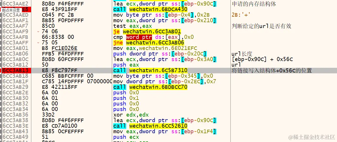Click the comment 判断给定的url是否有效

[261, 26]
